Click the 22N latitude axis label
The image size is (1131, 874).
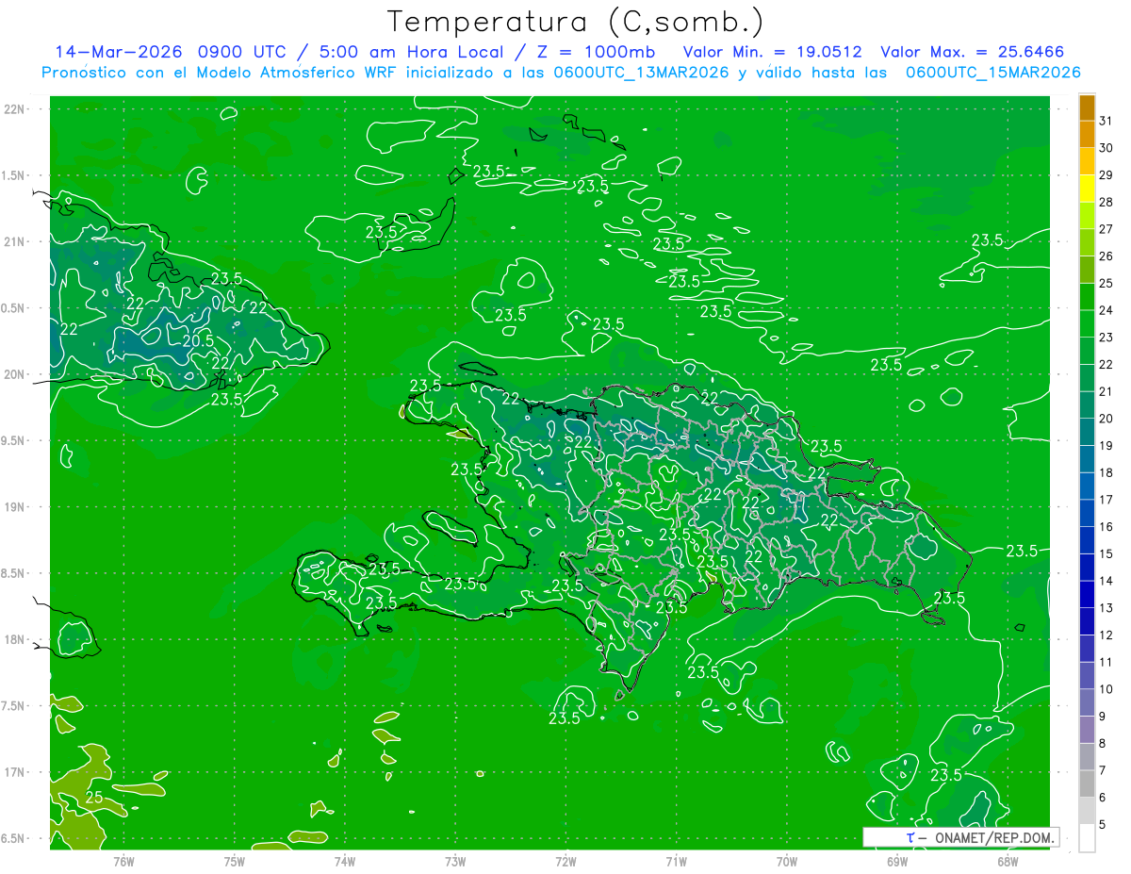(x=13, y=109)
